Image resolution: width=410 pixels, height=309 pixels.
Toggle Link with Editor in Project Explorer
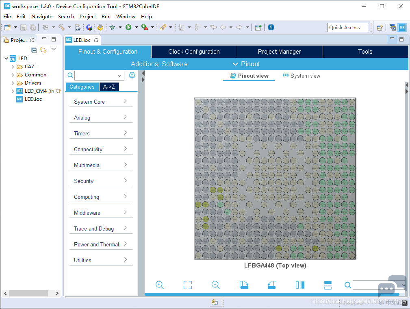[x=43, y=50]
